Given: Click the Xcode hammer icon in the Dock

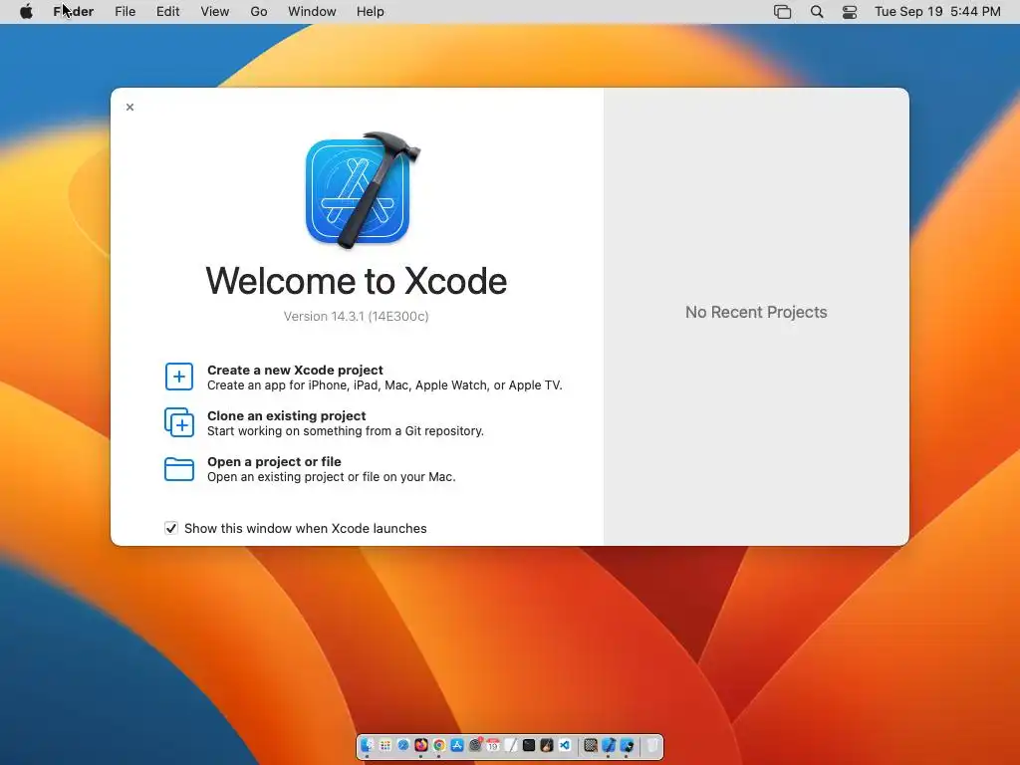Looking at the screenshot, I should (x=609, y=745).
